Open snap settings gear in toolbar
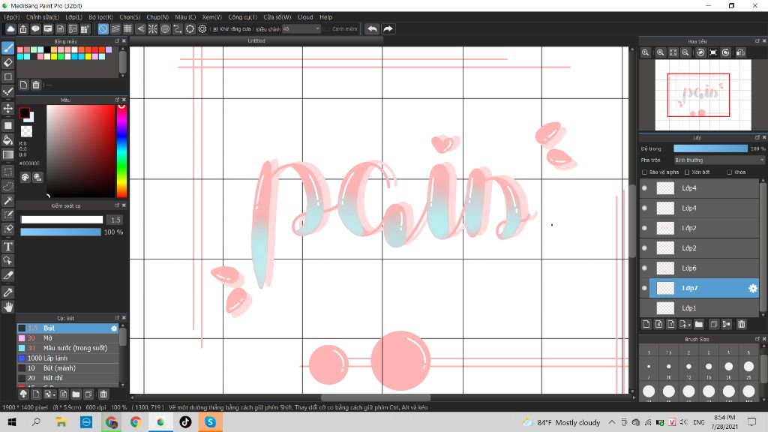Screen dimensions: 768x432 click(x=202, y=29)
